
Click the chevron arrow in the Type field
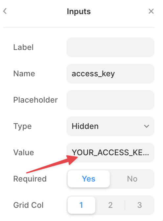(x=147, y=126)
